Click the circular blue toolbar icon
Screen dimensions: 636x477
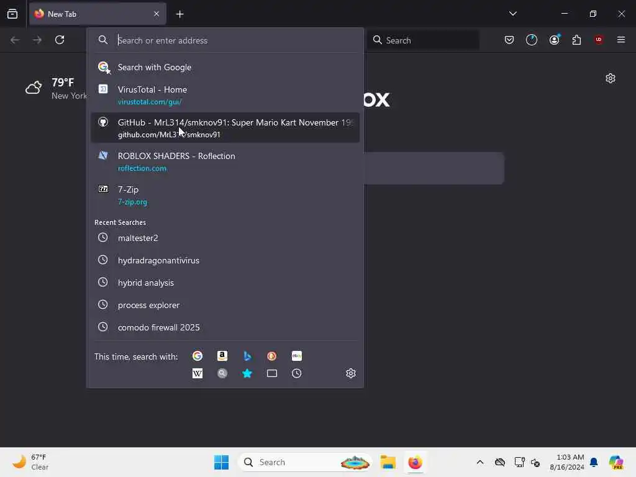532,40
